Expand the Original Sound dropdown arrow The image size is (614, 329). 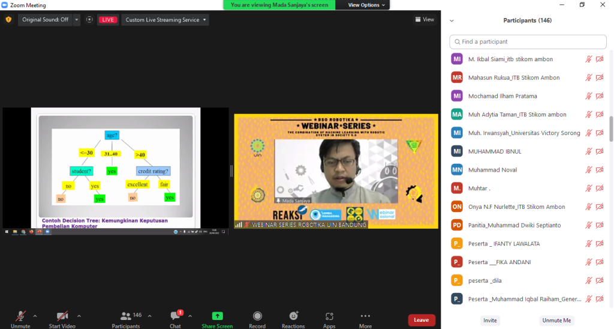pos(77,20)
